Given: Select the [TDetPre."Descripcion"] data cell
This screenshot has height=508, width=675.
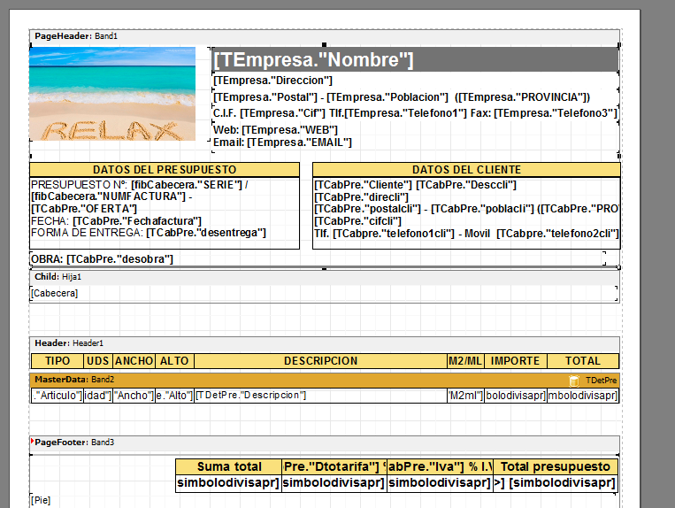Looking at the screenshot, I should point(321,396).
